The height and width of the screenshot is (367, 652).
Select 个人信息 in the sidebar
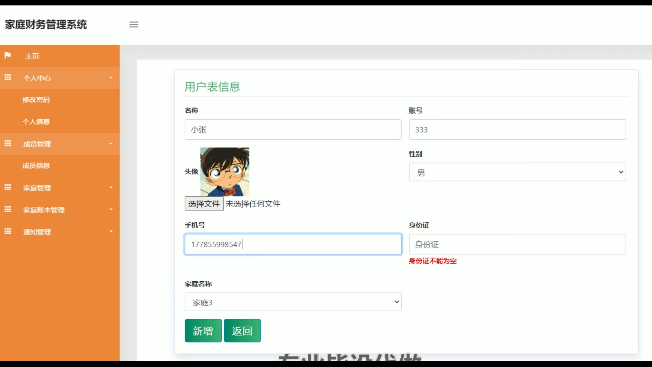click(36, 122)
